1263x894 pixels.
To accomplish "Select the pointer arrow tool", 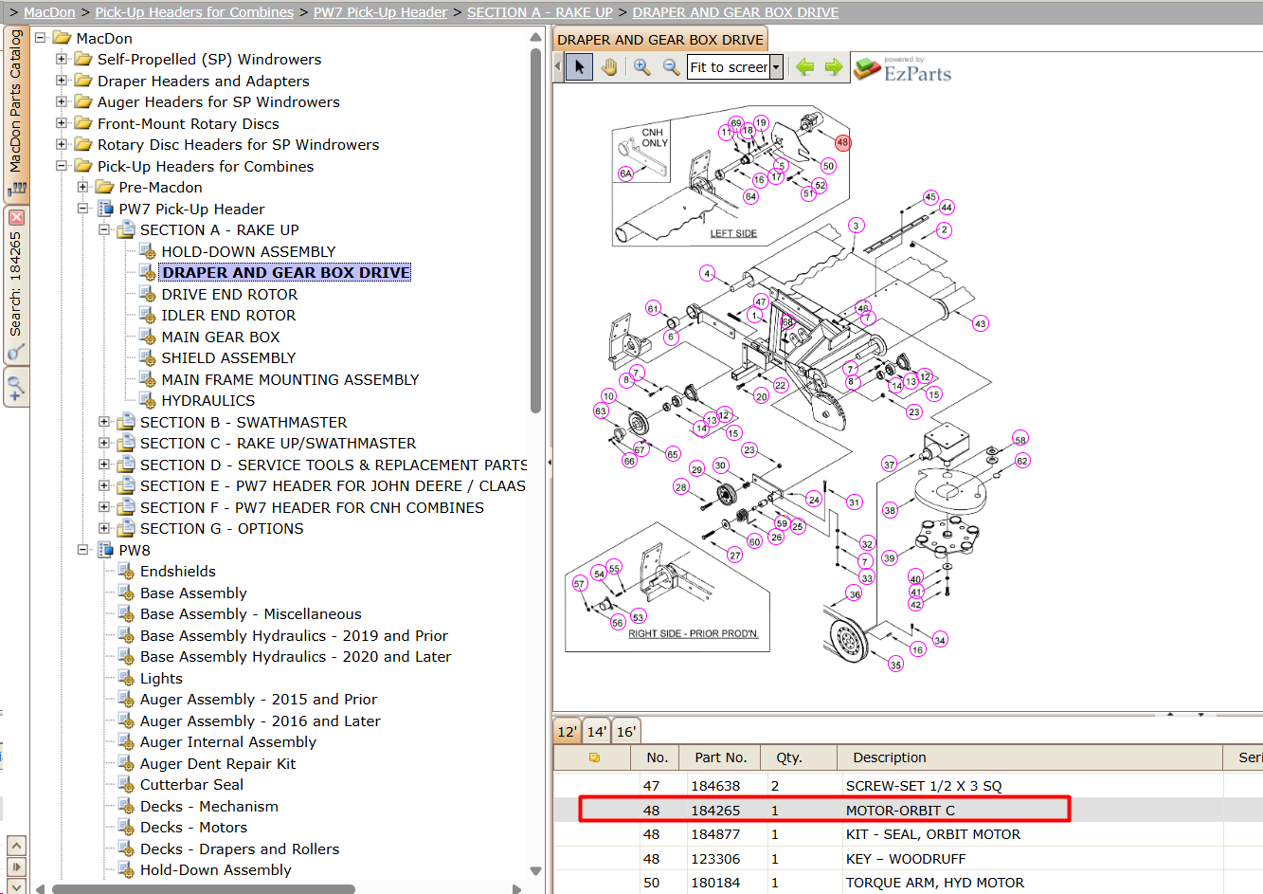I will (x=580, y=66).
